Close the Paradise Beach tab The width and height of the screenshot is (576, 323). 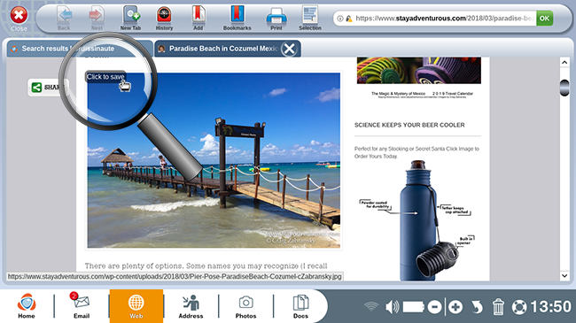pyautogui.click(x=290, y=49)
